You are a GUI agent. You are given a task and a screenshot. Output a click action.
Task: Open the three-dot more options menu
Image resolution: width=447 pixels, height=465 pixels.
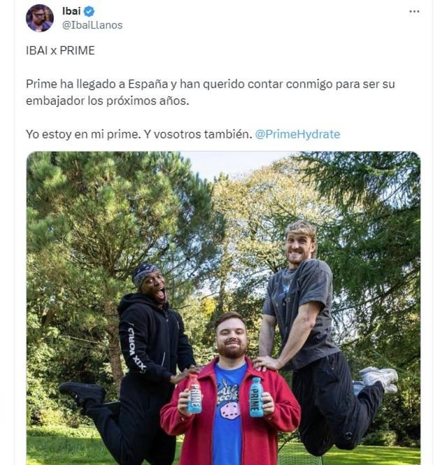(x=414, y=12)
